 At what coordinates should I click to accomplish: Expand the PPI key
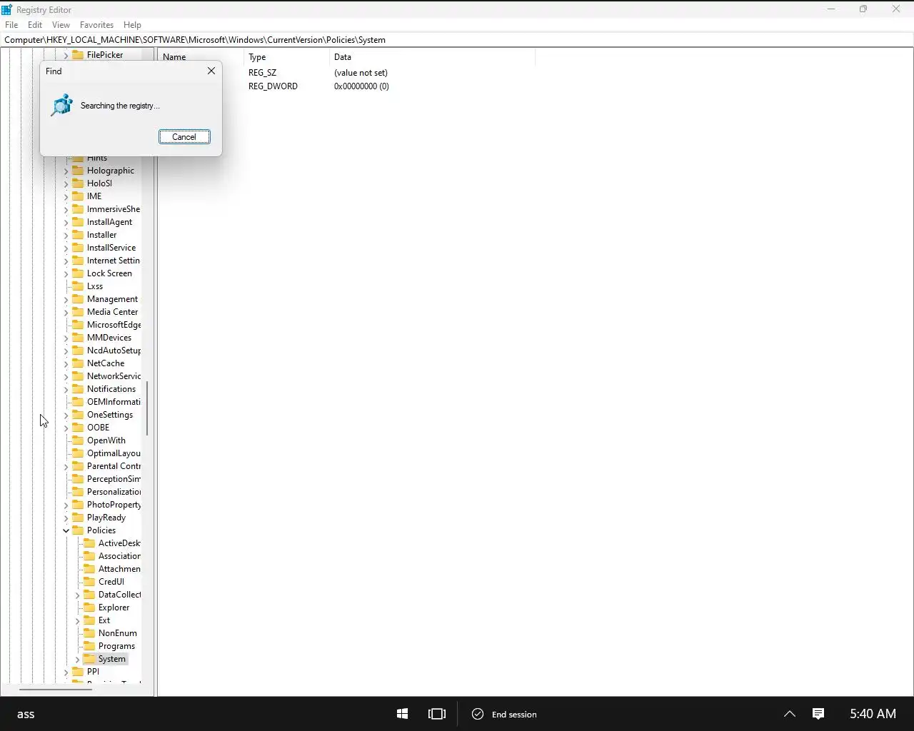click(x=66, y=672)
